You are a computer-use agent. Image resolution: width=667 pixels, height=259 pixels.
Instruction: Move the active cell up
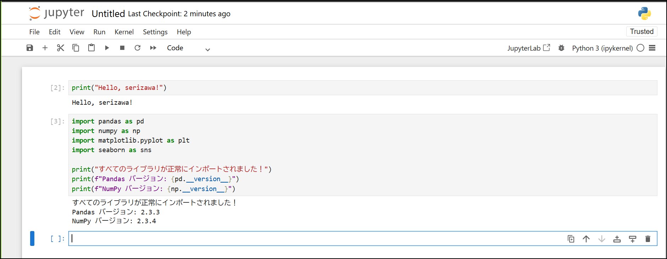coord(586,239)
